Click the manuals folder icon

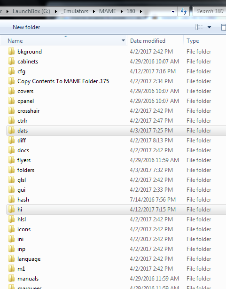pos(11,278)
